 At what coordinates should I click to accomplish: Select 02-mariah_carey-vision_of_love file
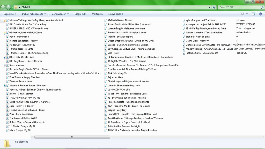click(x=24, y=33)
